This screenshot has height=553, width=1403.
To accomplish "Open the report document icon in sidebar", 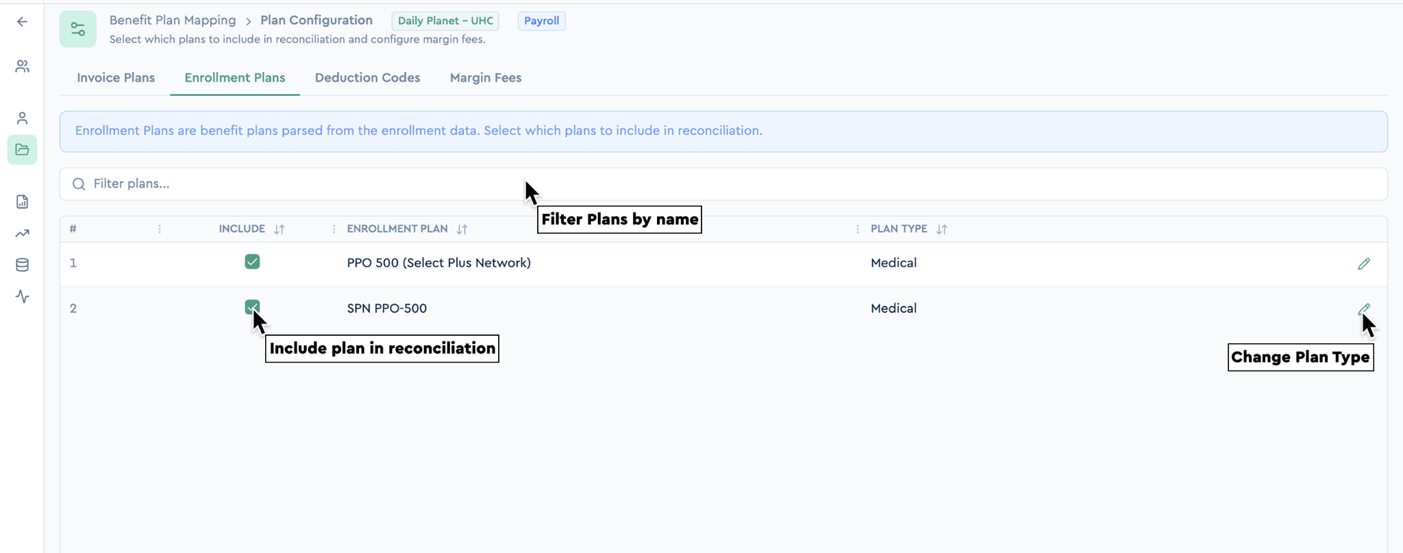I will click(22, 201).
